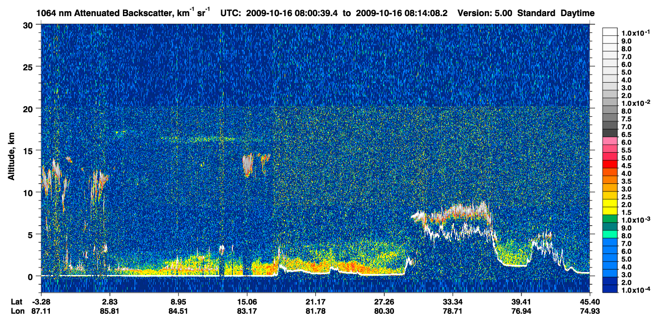Click latitude value '27.26'

[384, 302]
